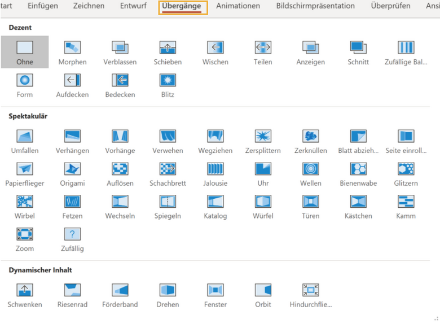Click the Übergänge tab
Screen dimensions: 440x323
pyautogui.click(x=183, y=7)
